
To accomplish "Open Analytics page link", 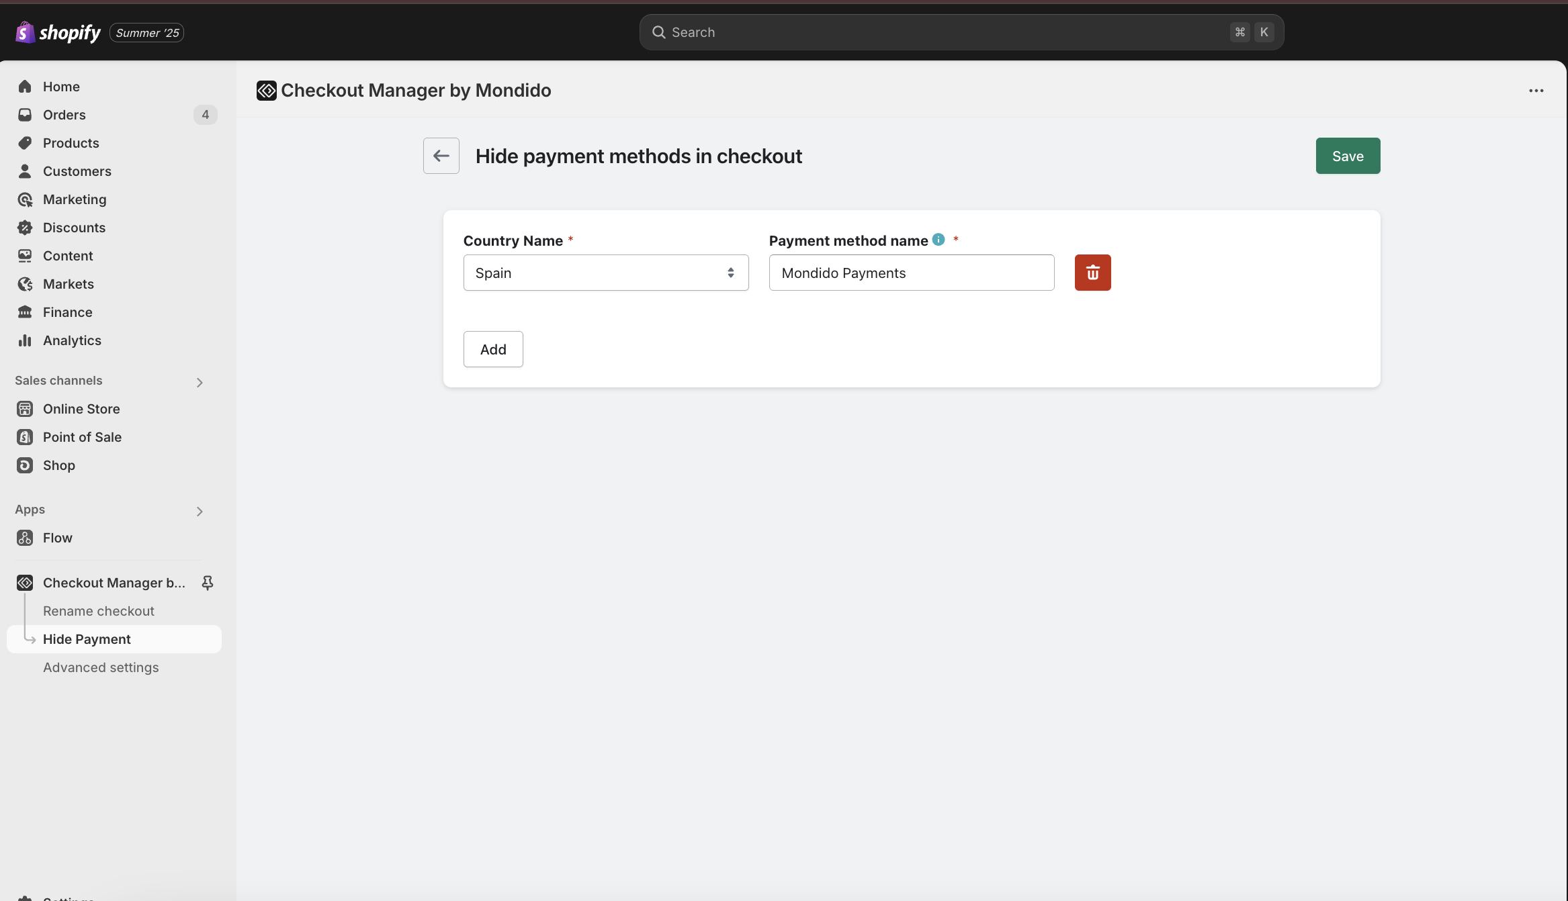I will (x=72, y=340).
